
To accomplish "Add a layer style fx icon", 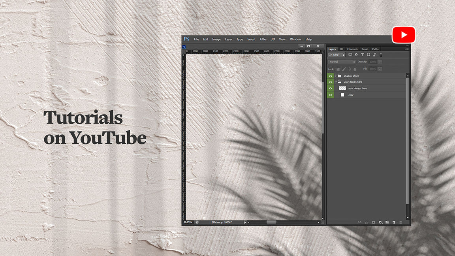I will click(x=367, y=222).
